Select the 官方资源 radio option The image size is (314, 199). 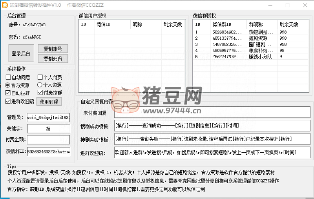coord(8,85)
